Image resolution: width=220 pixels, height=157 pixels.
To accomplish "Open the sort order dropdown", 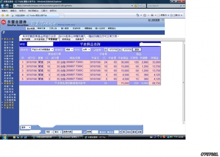I will 42,50.
